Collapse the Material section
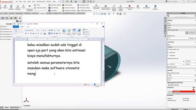 click(x=195, y=20)
